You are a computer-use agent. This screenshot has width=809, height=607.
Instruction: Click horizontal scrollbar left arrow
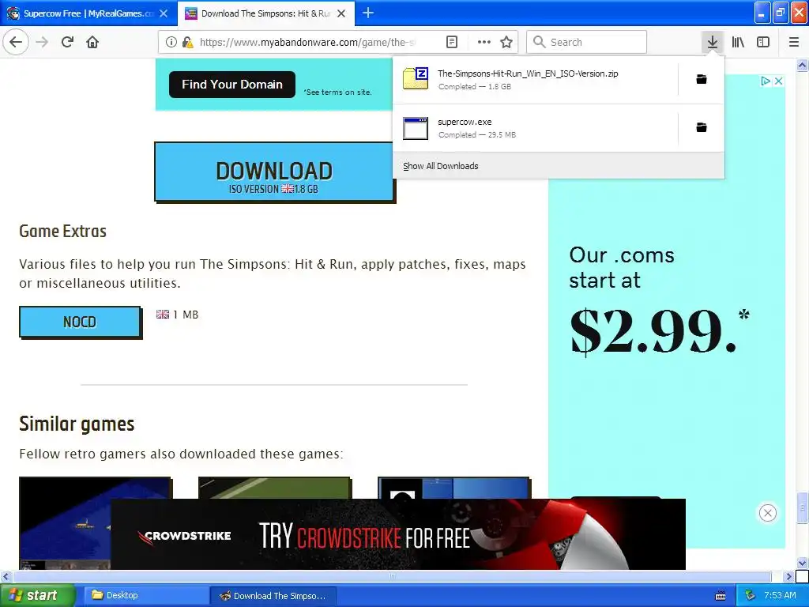pos(6,576)
